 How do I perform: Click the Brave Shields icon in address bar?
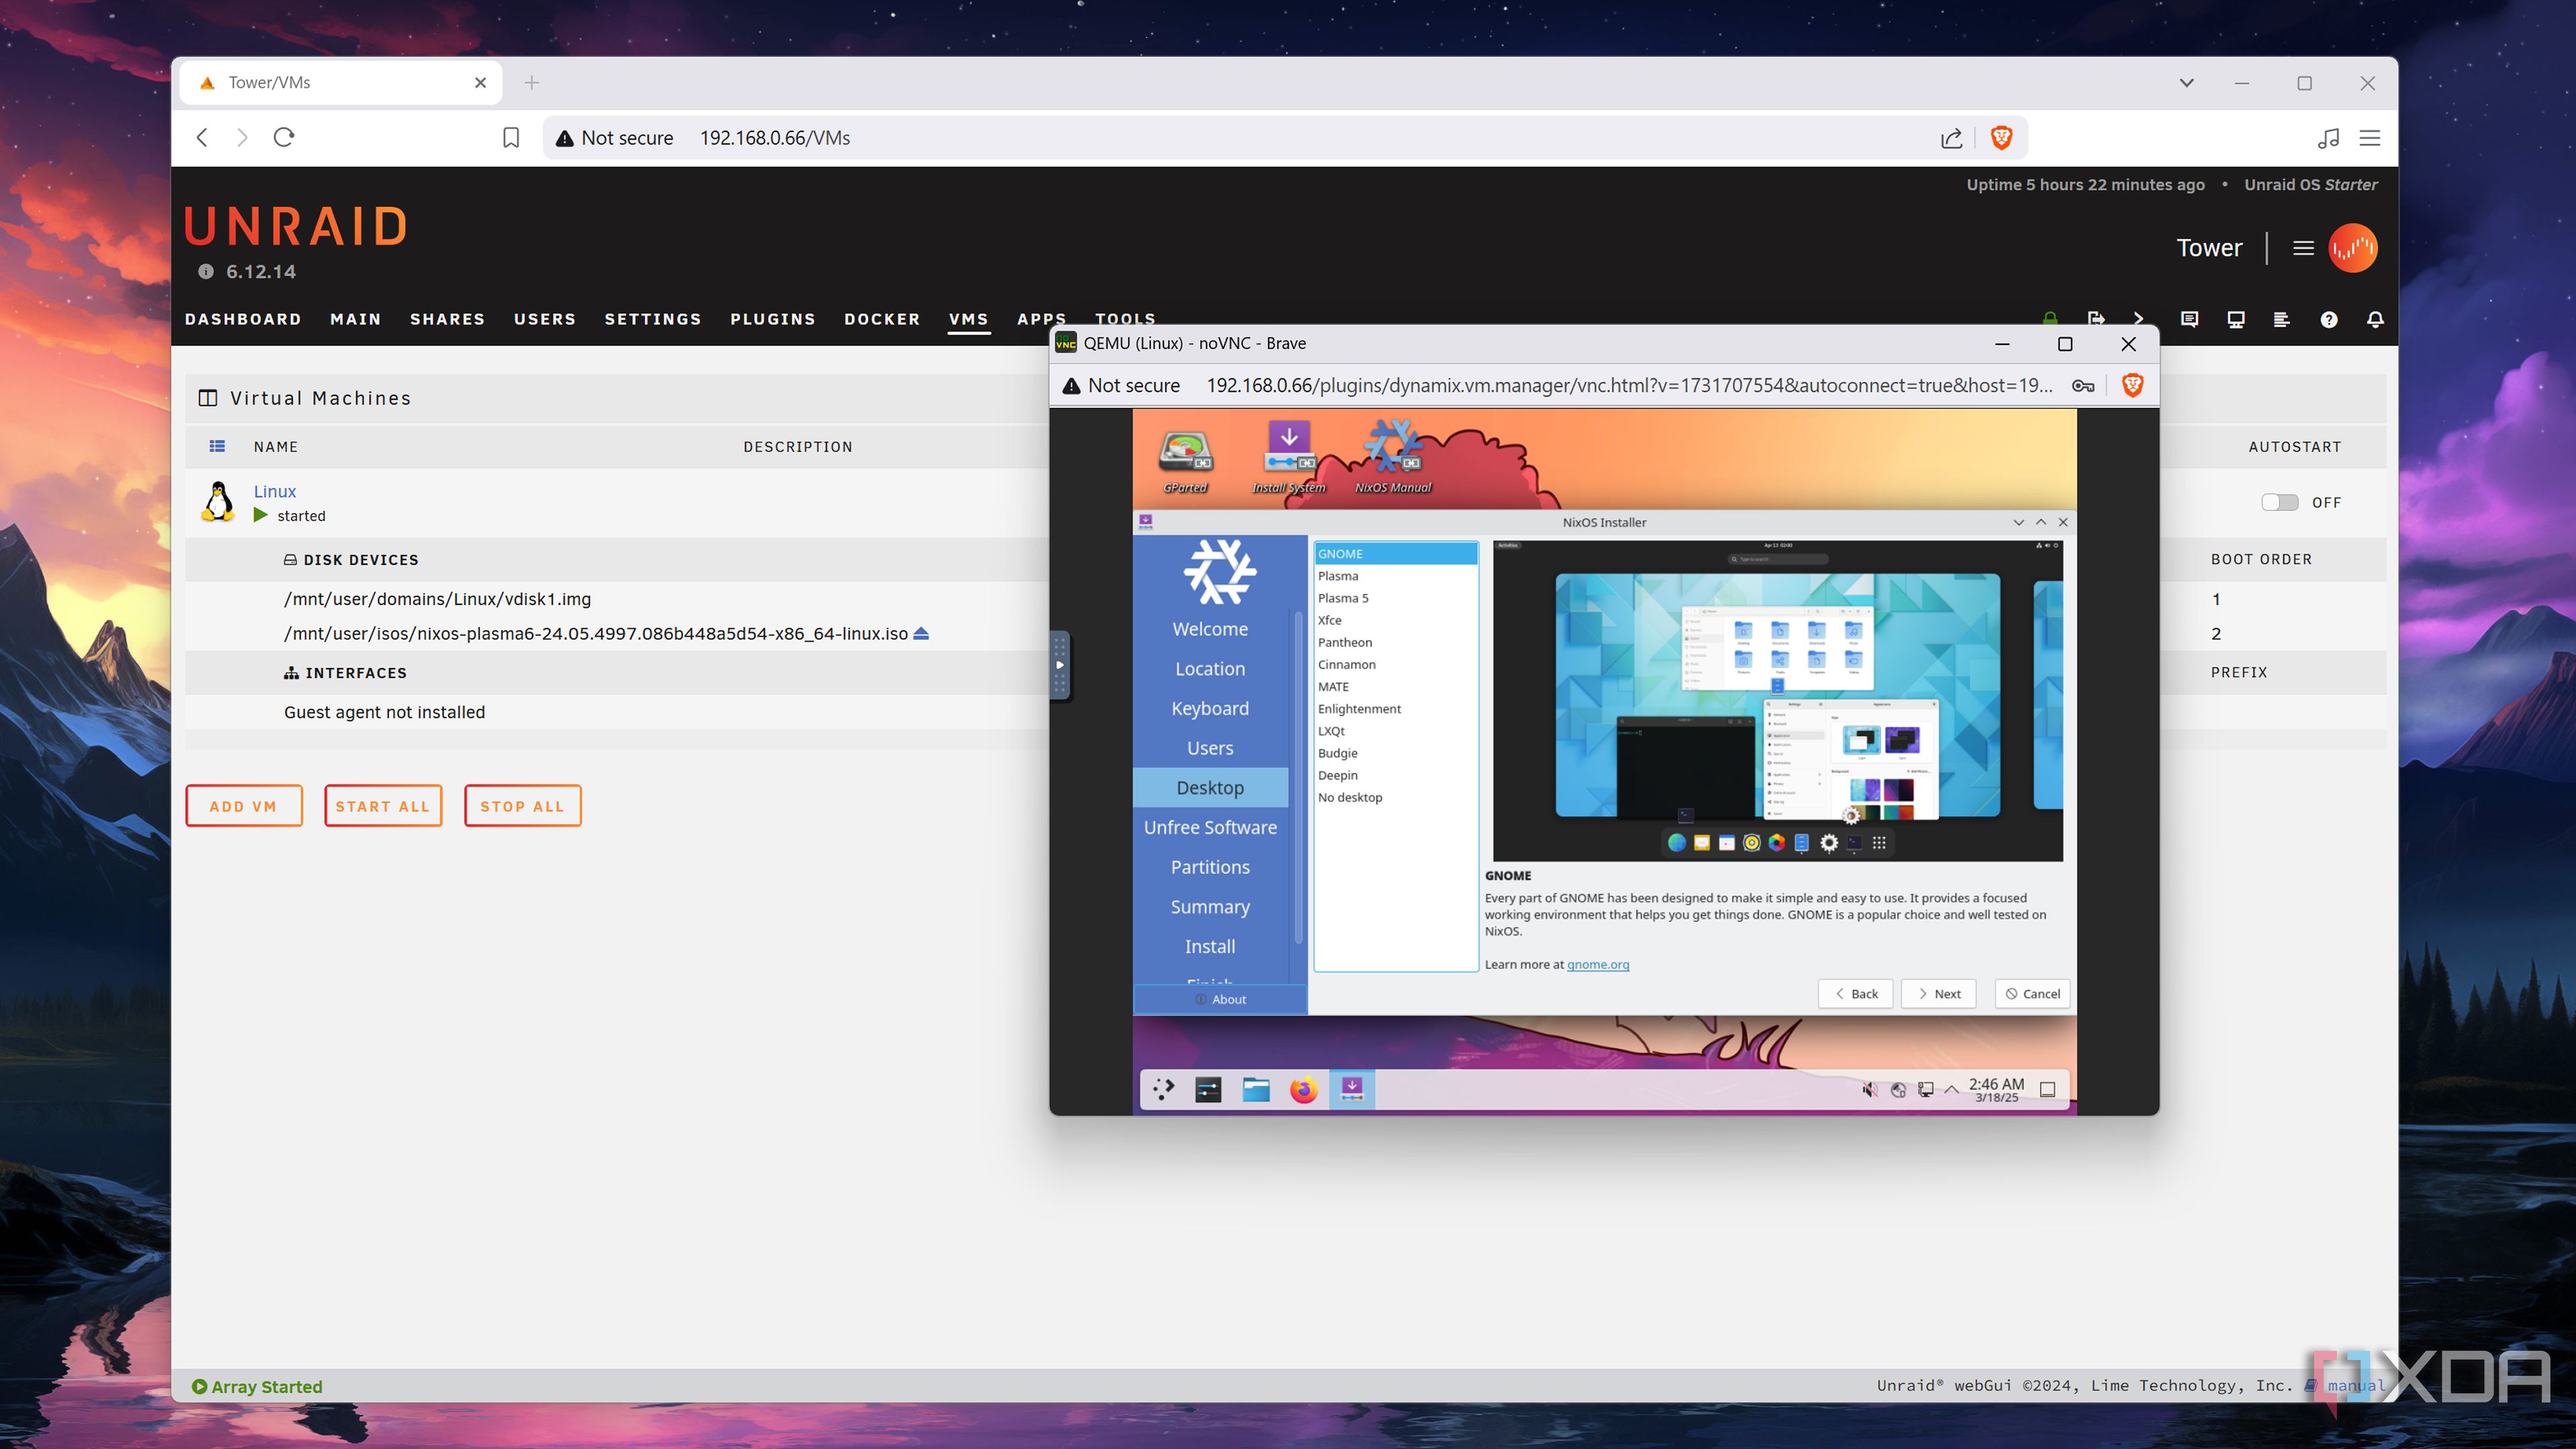(2001, 138)
